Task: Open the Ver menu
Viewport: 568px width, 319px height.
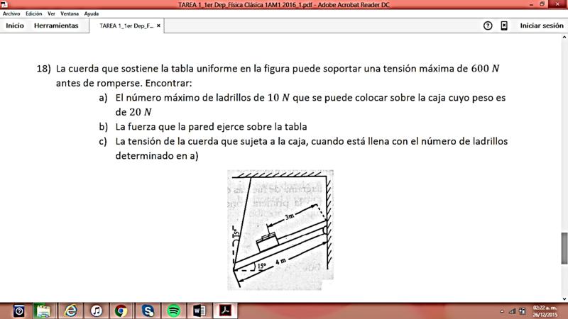Action: (x=51, y=13)
